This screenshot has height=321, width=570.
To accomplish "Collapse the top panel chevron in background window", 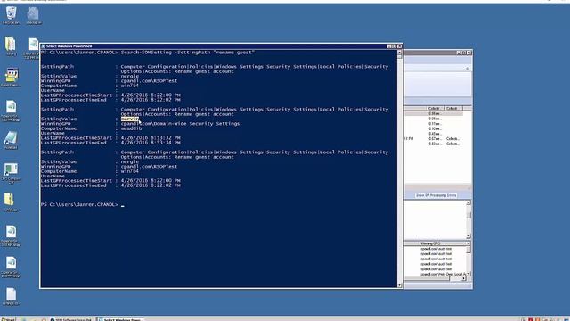I will pyautogui.click(x=468, y=68).
